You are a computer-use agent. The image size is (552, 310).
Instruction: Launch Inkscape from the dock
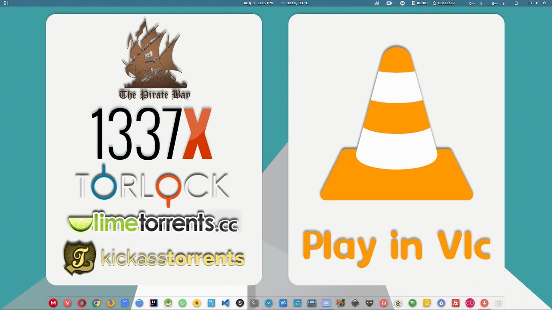356,303
